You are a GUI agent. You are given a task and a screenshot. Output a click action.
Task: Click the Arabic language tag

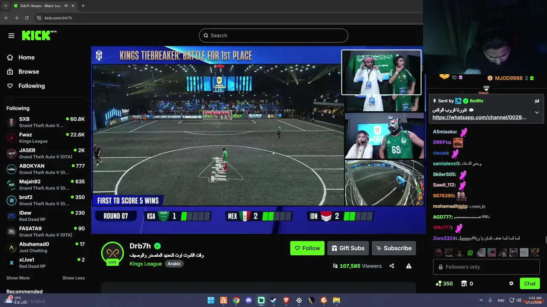pyautogui.click(x=174, y=264)
